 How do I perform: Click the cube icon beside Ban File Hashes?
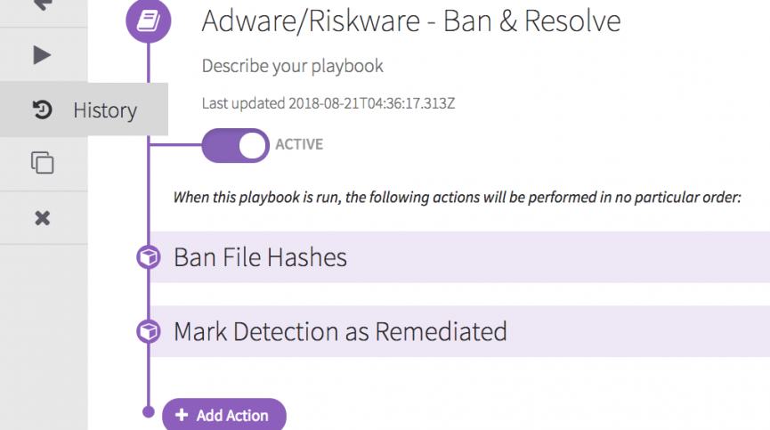click(x=148, y=257)
